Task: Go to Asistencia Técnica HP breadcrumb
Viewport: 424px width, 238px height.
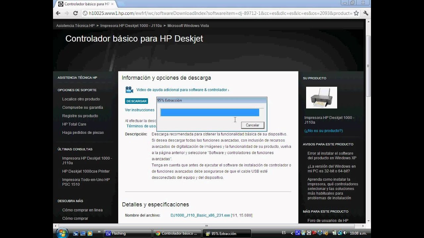Action: [76, 25]
